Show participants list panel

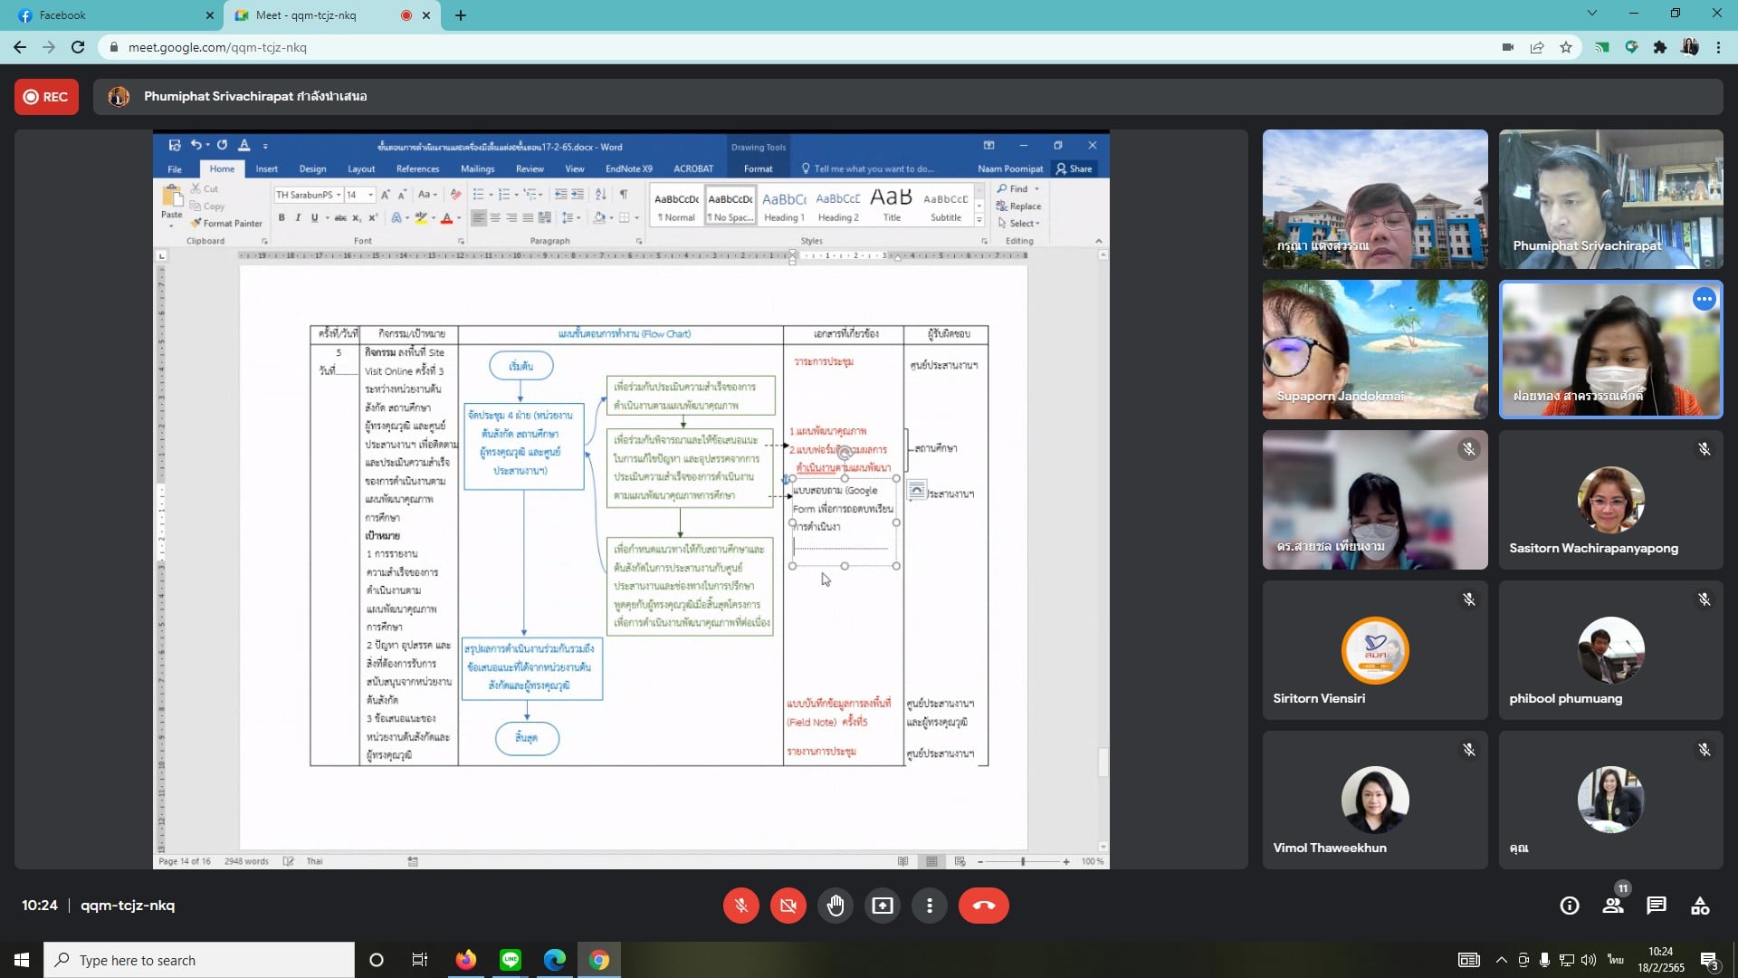tap(1613, 906)
